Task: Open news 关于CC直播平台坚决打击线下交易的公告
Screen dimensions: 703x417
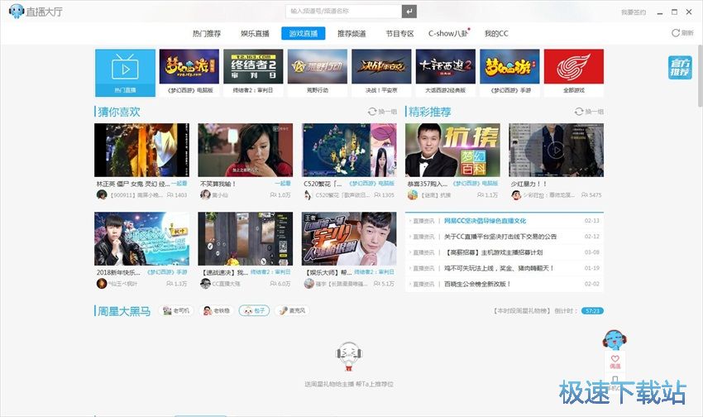Action: [500, 237]
